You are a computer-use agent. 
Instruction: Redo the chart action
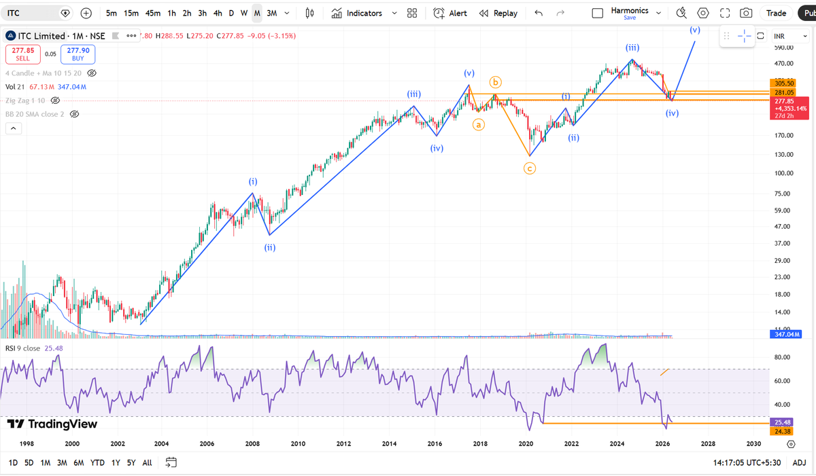pos(560,13)
